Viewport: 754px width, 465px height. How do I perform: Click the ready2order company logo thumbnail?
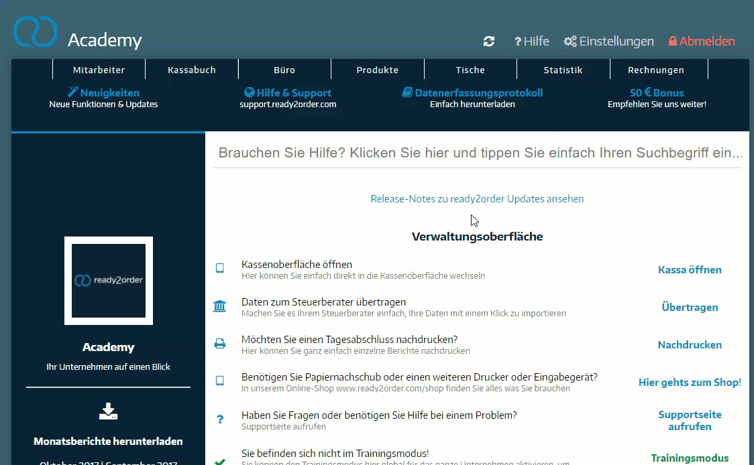point(109,281)
